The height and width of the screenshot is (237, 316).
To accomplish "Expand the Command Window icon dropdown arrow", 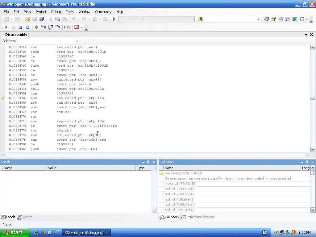I will pos(307,19).
